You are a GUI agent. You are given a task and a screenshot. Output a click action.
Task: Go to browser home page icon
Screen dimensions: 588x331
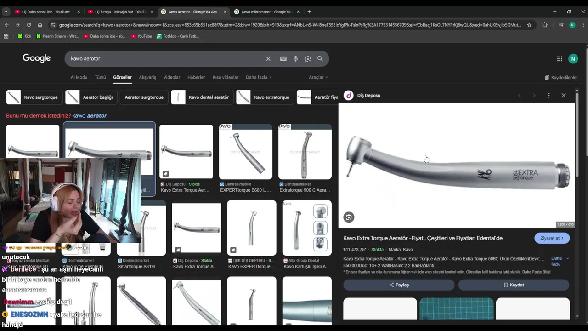pyautogui.click(x=40, y=25)
